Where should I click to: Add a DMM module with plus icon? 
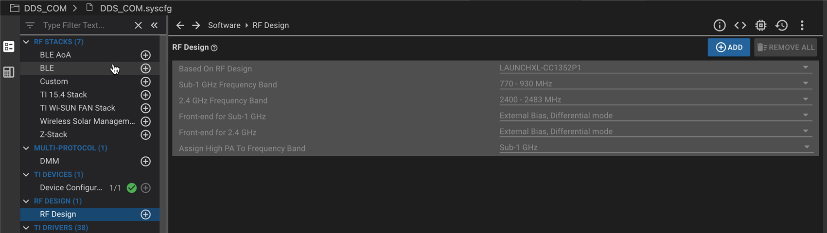pos(145,161)
